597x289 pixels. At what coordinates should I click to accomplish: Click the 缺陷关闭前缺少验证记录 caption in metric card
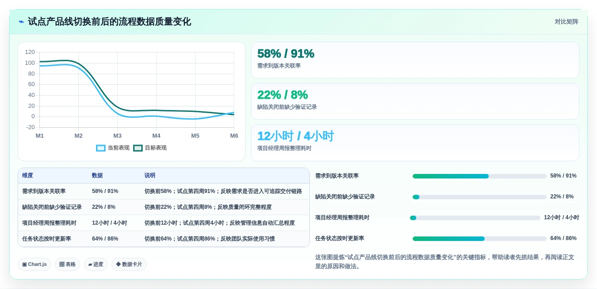287,107
